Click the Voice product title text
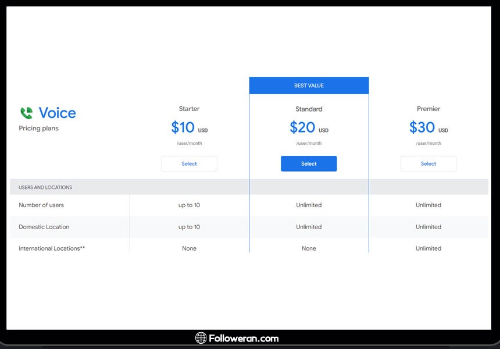This screenshot has width=500, height=349. (57, 112)
